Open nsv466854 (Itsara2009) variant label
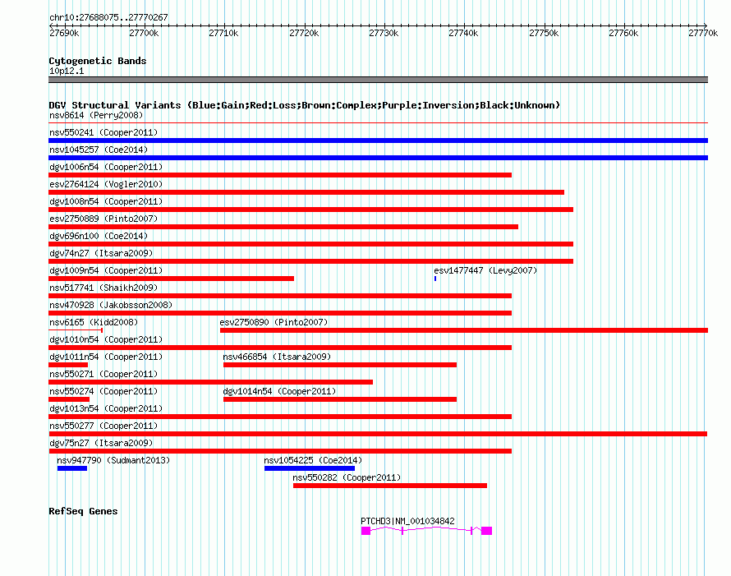 click(277, 357)
